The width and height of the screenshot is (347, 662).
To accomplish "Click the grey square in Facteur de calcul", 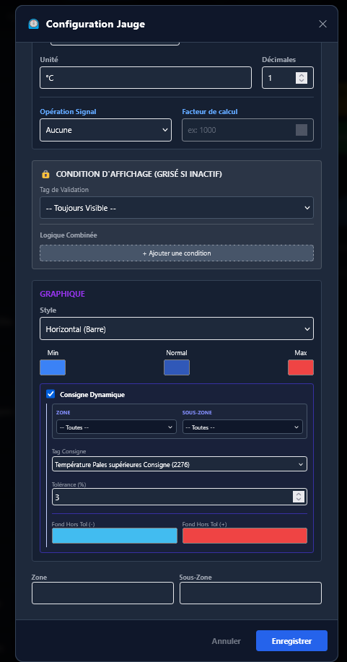I will click(302, 130).
